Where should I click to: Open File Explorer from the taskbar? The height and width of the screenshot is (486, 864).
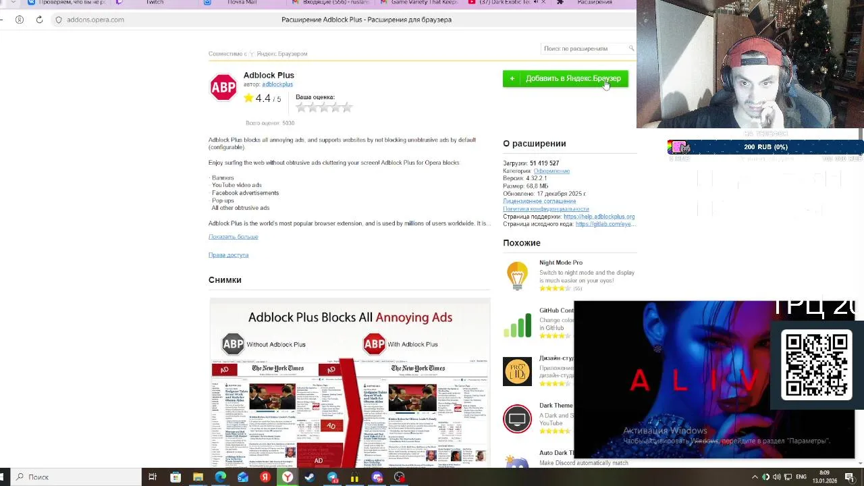[x=198, y=477]
